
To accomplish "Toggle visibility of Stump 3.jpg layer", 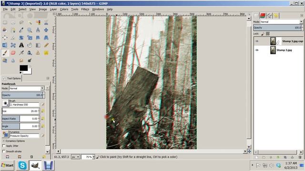I will 257,50.
